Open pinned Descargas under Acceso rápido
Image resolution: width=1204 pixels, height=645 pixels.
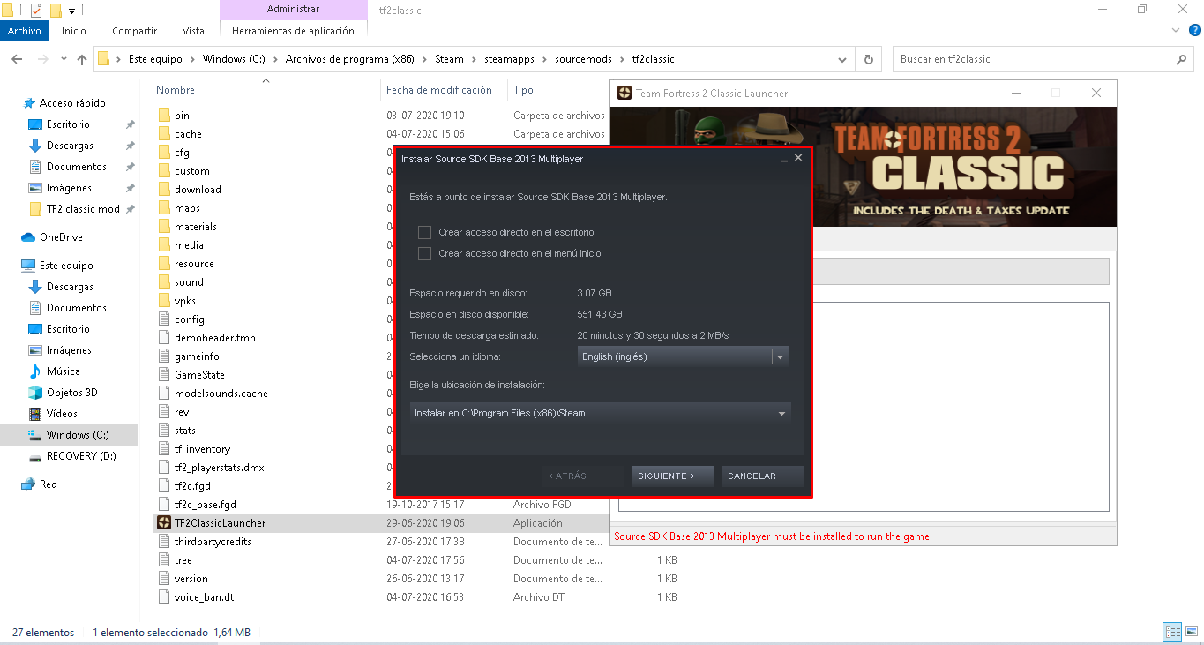70,146
